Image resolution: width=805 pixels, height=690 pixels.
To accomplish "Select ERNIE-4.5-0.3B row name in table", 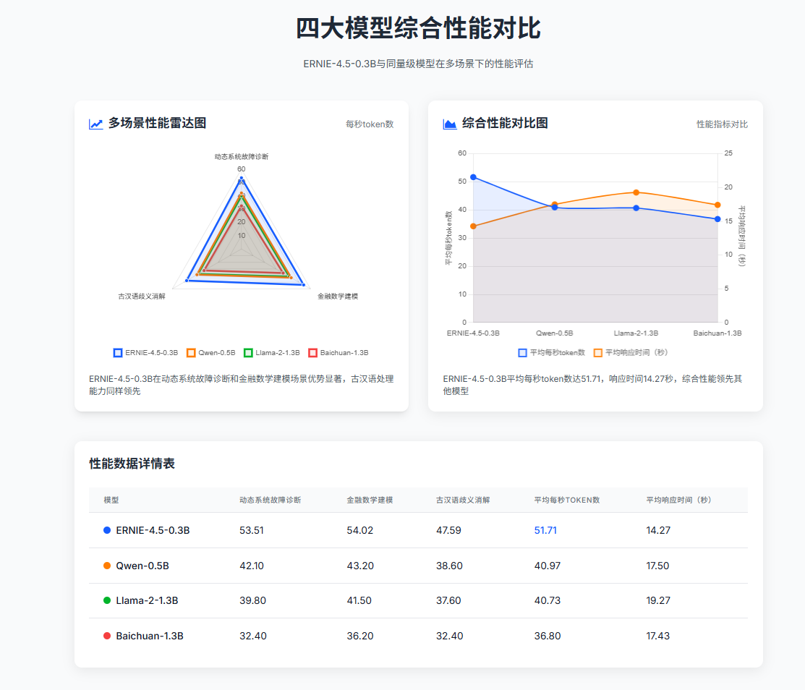I will point(153,530).
